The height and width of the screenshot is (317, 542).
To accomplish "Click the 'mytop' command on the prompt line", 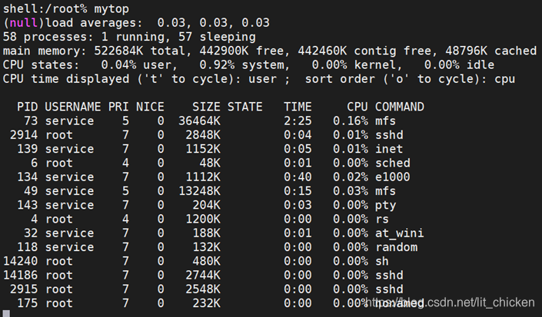I will (111, 9).
